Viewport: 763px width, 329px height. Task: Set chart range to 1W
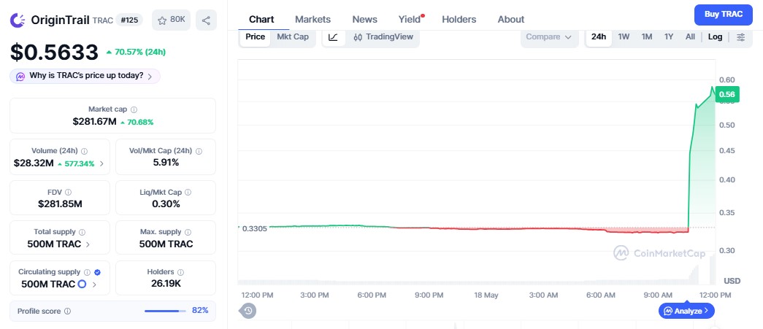(x=624, y=37)
